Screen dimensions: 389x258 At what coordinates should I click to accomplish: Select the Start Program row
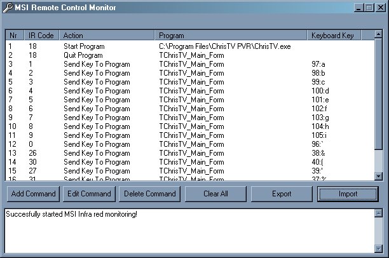pos(190,46)
